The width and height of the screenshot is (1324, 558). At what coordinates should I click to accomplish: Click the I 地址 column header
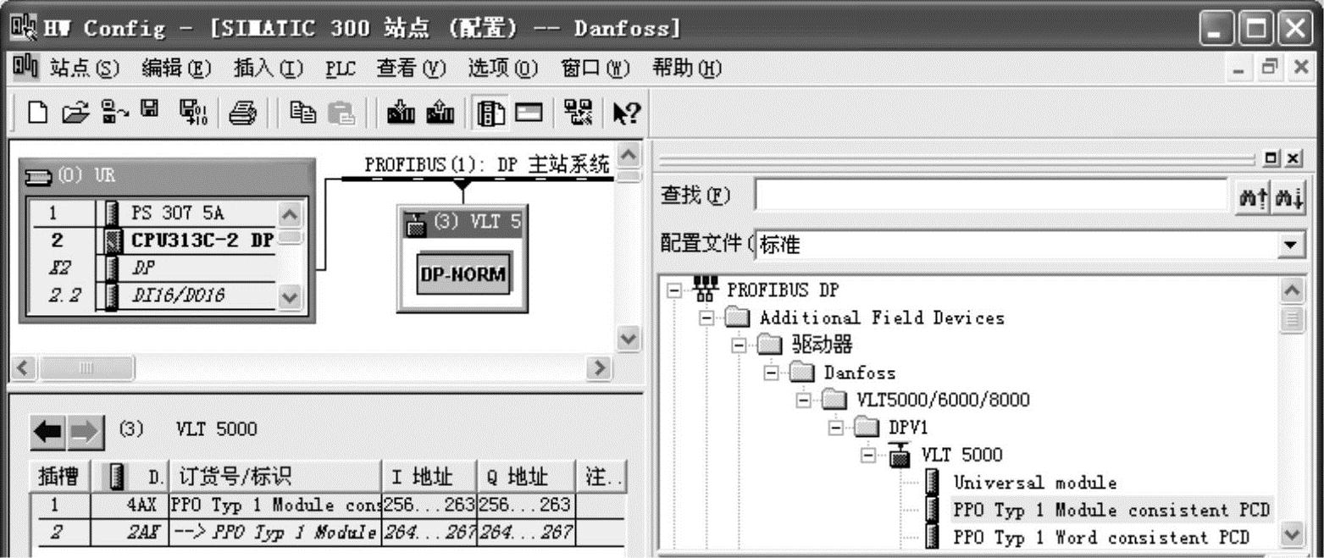pyautogui.click(x=429, y=478)
